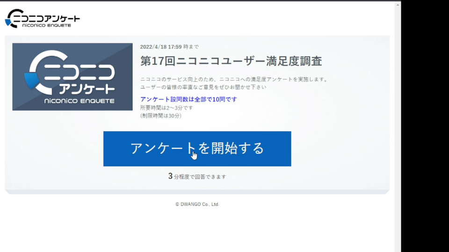Open the ニコニコアンケート logo in the header
This screenshot has height=252, width=449.
43,19
